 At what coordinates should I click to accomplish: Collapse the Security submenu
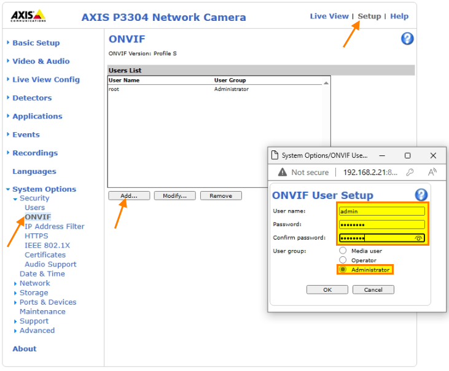point(15,199)
